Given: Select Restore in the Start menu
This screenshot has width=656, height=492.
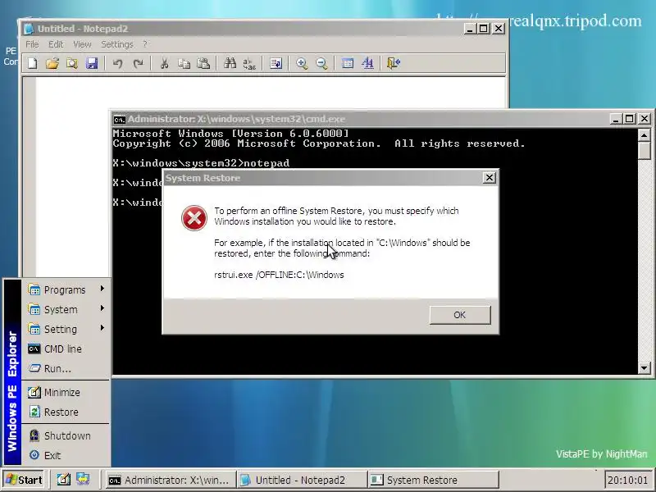Looking at the screenshot, I should point(66,412).
